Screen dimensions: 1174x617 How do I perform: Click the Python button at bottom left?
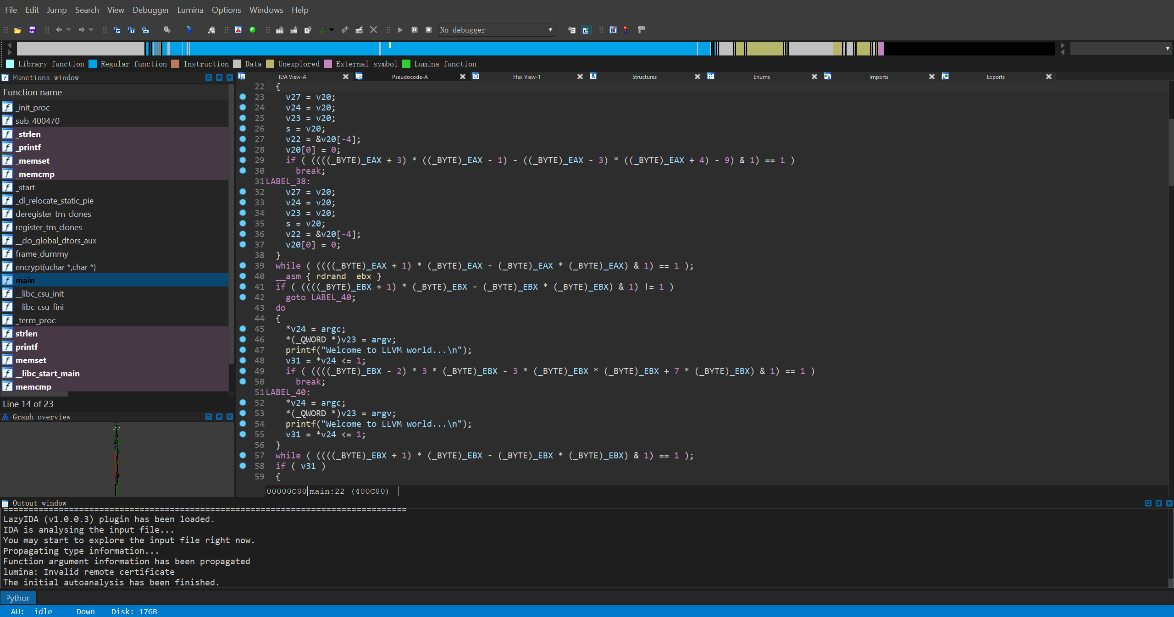[x=18, y=598]
